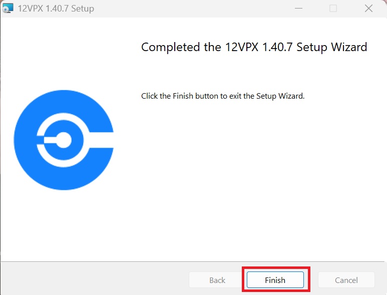Click the blue 12VPX logo graphic
Viewport: 387px width, 295px height.
64,140
